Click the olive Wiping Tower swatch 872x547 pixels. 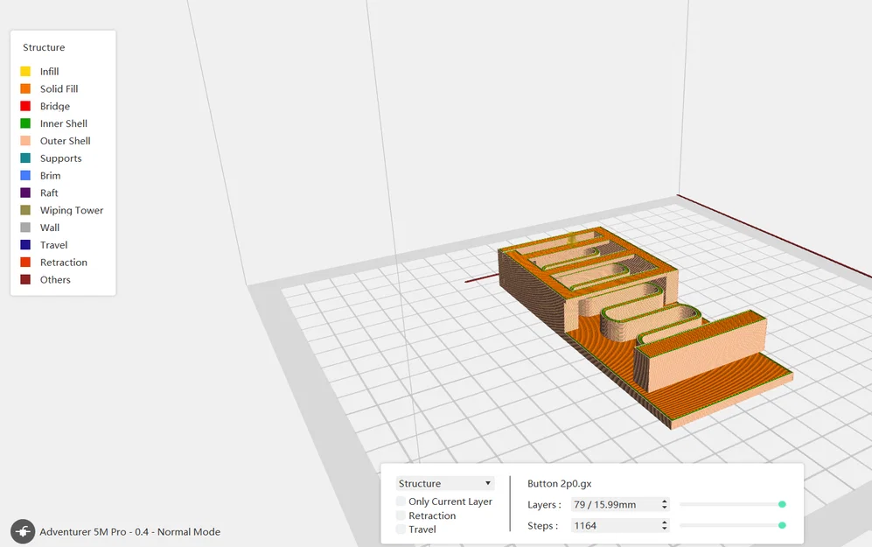[x=25, y=210]
